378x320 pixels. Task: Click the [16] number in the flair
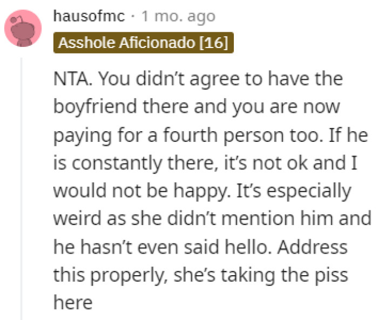pos(213,42)
